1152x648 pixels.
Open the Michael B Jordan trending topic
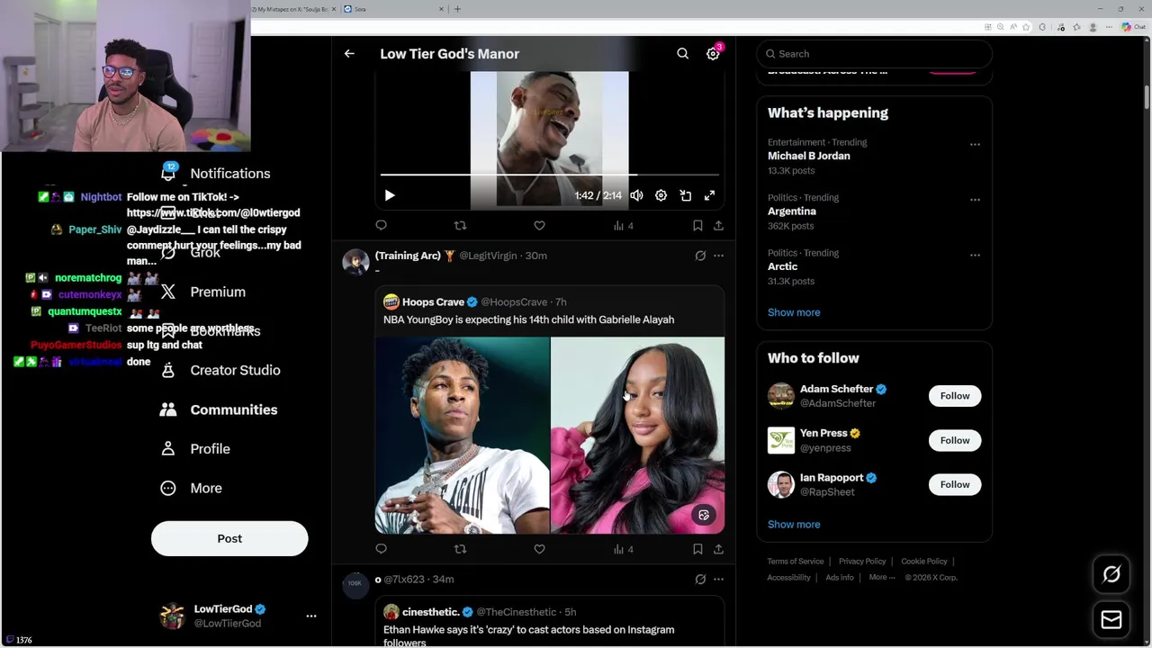click(808, 156)
